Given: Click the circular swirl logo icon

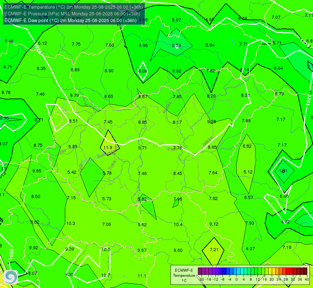Looking at the screenshot, I should (11, 277).
